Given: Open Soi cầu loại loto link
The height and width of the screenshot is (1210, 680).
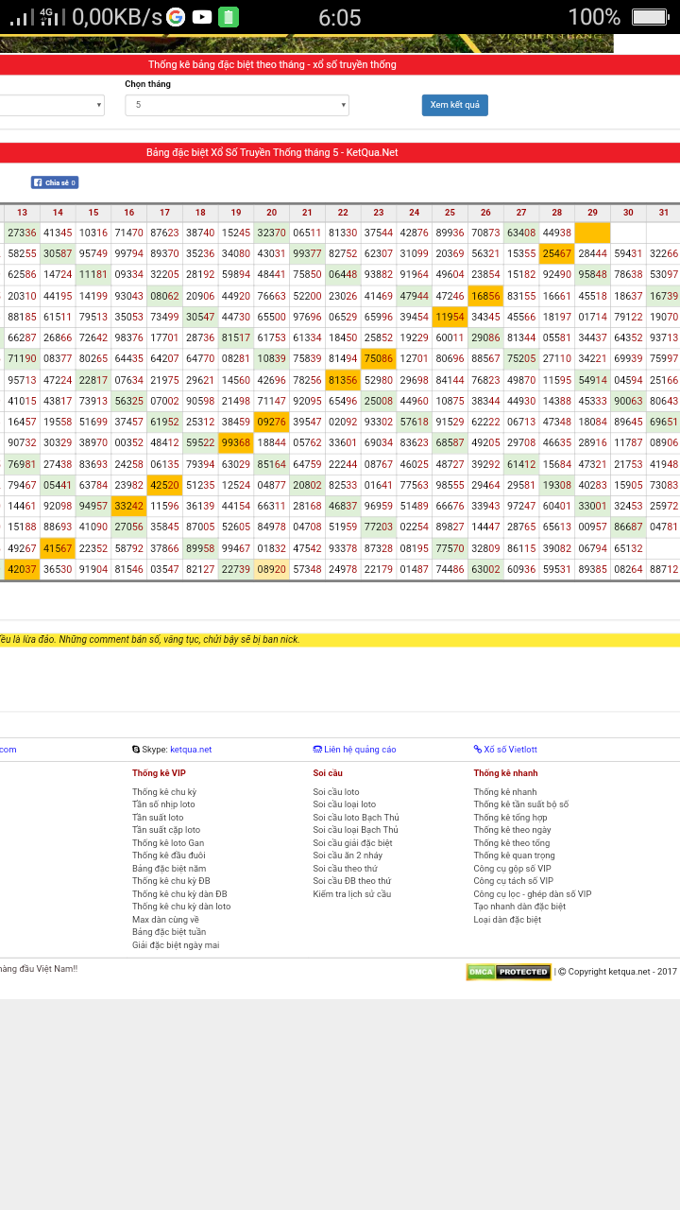Looking at the screenshot, I should pos(345,804).
